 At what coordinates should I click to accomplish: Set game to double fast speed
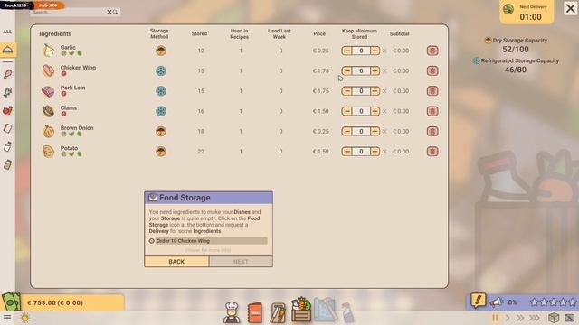pos(520,318)
